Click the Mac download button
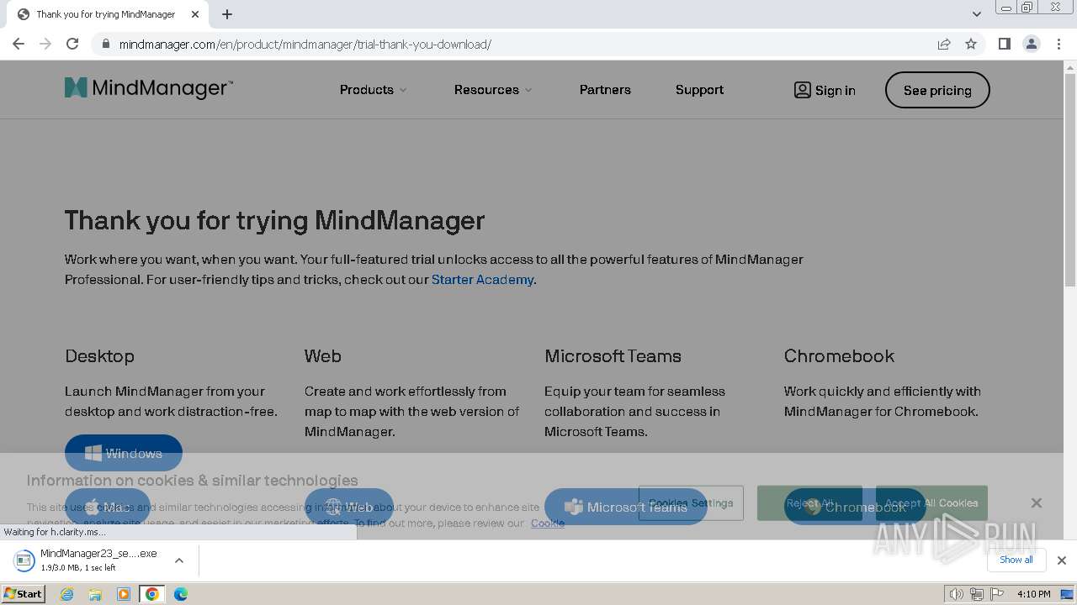Viewport: 1077px width, 605px height. (108, 507)
